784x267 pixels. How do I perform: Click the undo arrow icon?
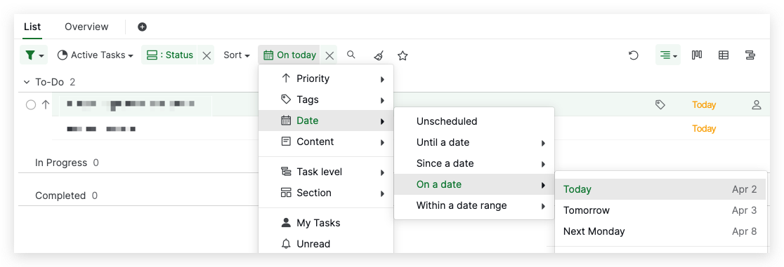pos(633,55)
